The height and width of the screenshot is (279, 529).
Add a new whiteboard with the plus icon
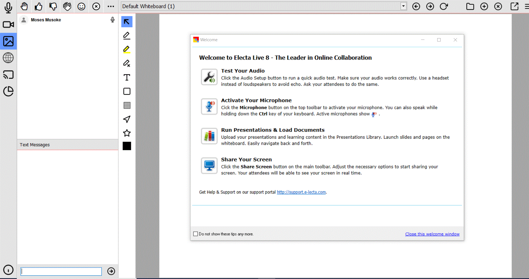[x=484, y=6]
